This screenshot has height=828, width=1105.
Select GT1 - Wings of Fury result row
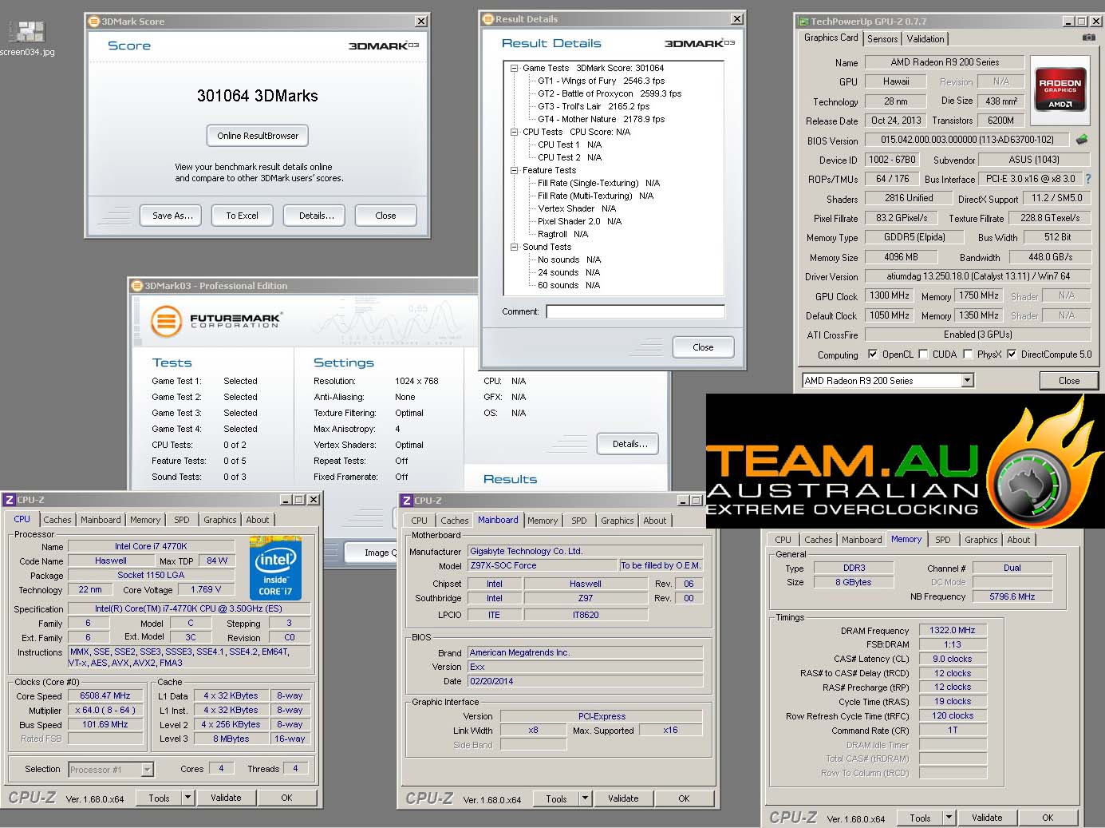[601, 81]
